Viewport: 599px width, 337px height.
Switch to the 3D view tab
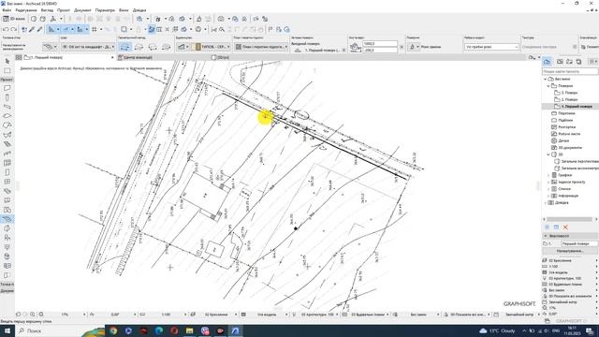tap(221, 57)
